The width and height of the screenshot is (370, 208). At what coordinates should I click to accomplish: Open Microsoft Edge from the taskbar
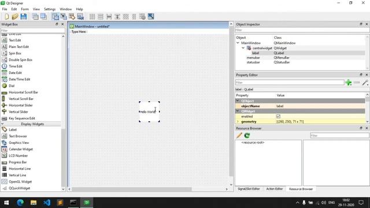click(20, 202)
